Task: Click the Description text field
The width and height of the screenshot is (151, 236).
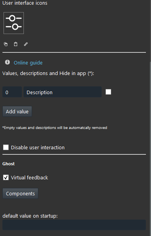Action: coord(63,92)
